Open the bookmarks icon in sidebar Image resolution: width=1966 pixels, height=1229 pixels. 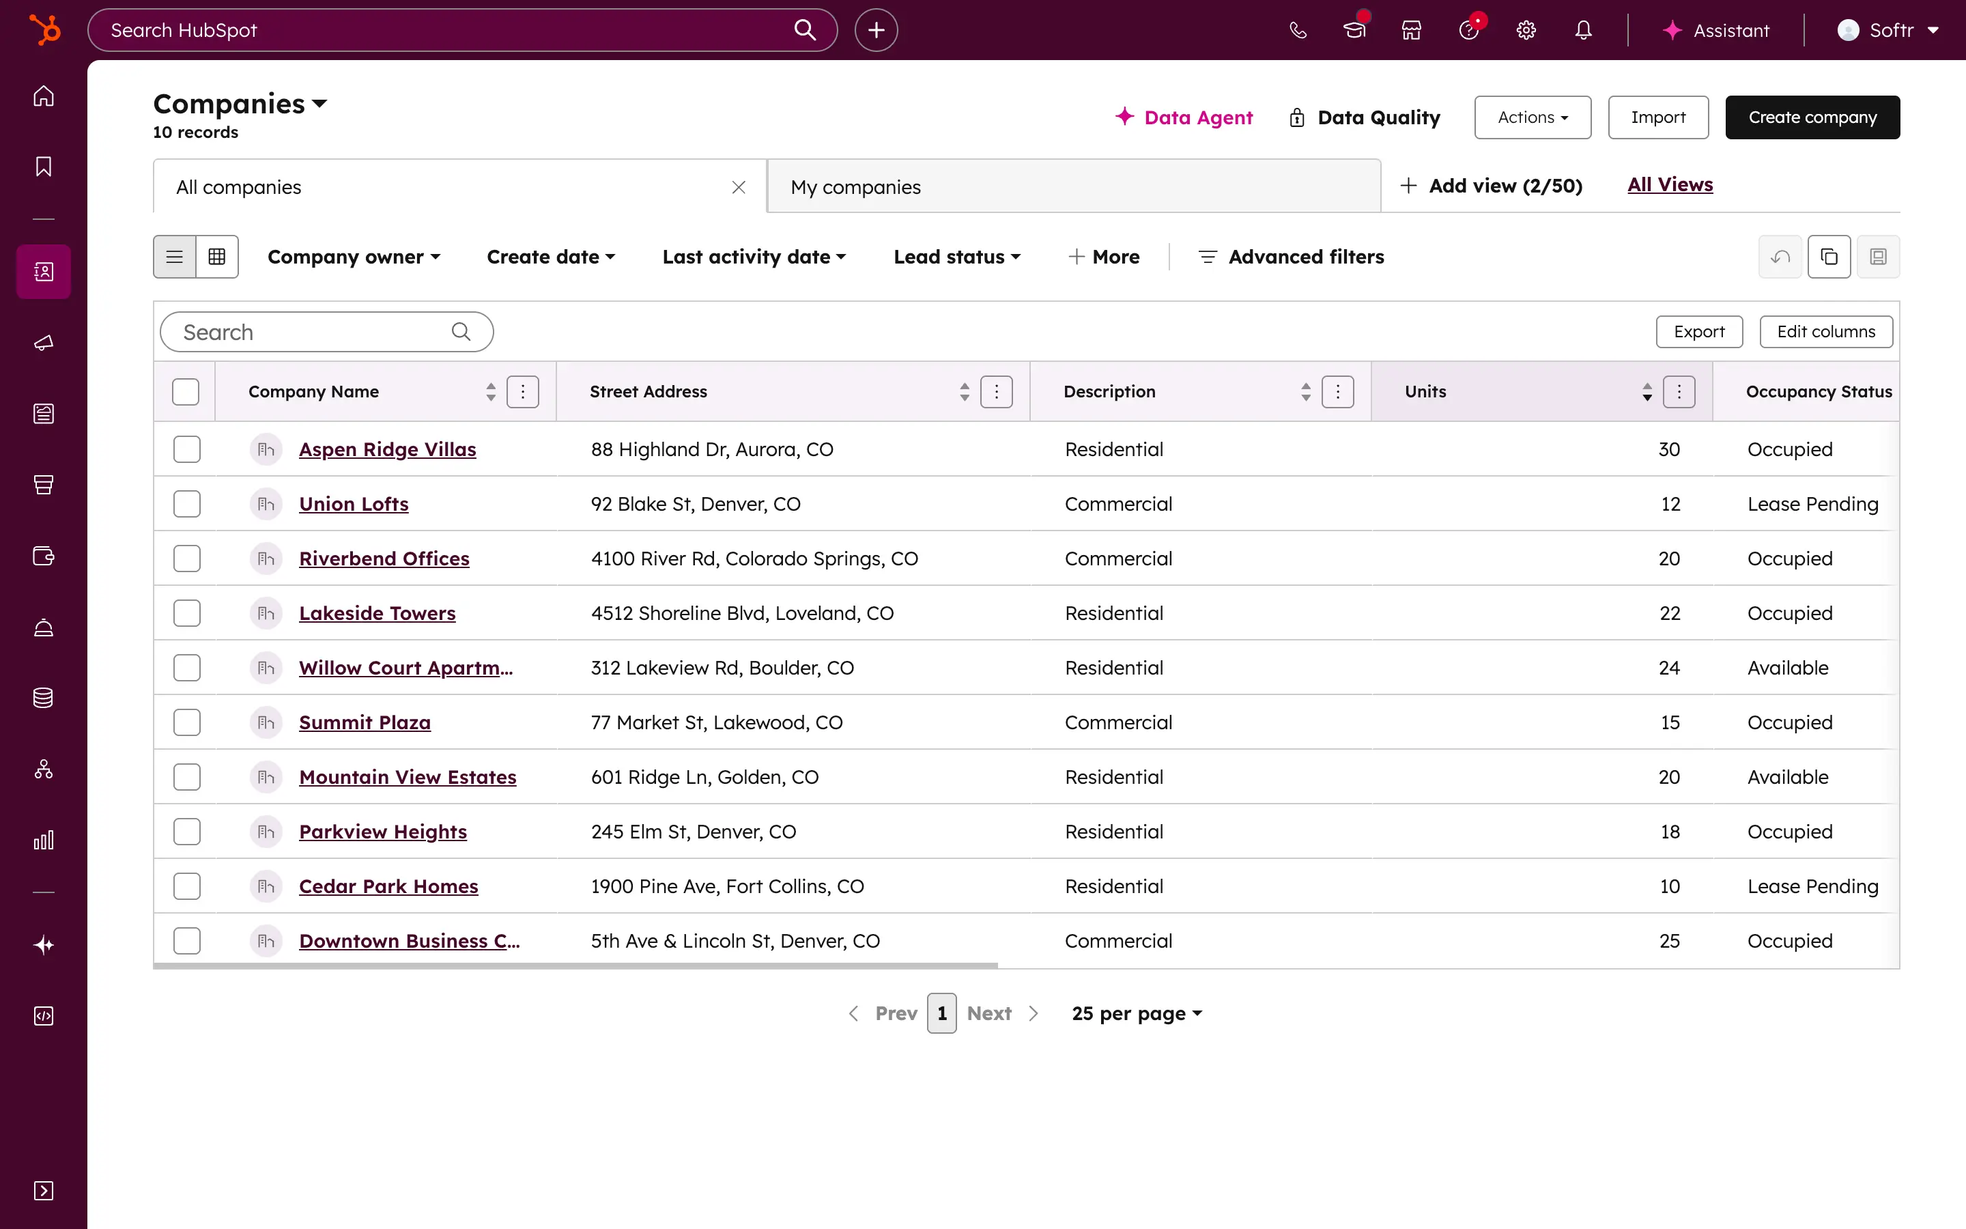(44, 167)
